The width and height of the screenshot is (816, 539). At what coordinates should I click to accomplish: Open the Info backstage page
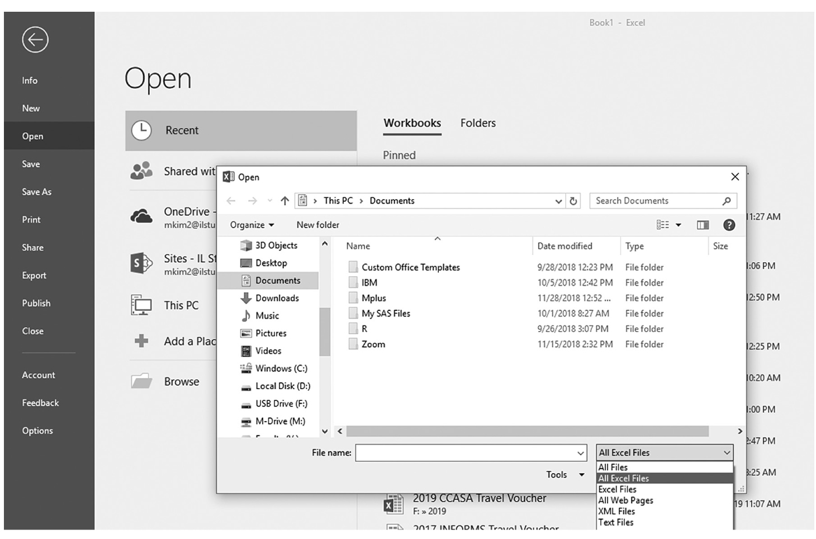[30, 81]
